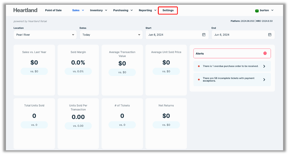
Task: Select the Sales vs. Last Year card
Action: coord(34,70)
